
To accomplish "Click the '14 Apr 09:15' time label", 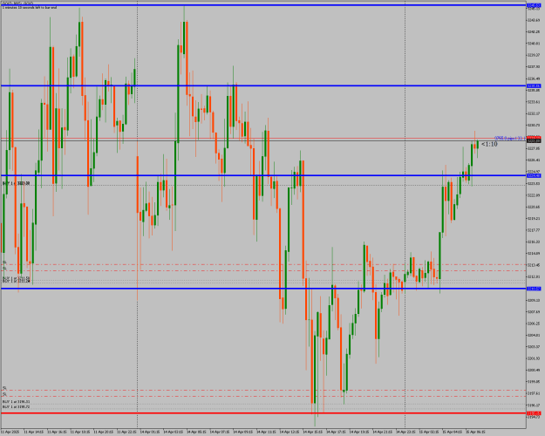I will pos(243,432).
